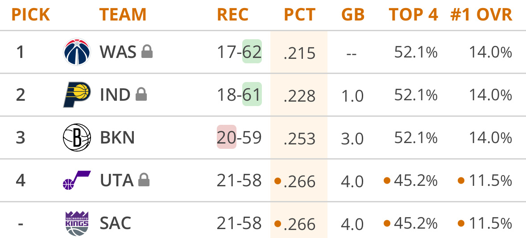The height and width of the screenshot is (238, 526).
Task: Sort by the #1 OVR column header
Action: (x=481, y=15)
